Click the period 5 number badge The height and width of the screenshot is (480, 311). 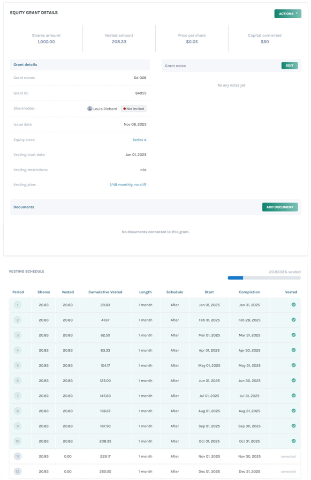click(x=17, y=366)
